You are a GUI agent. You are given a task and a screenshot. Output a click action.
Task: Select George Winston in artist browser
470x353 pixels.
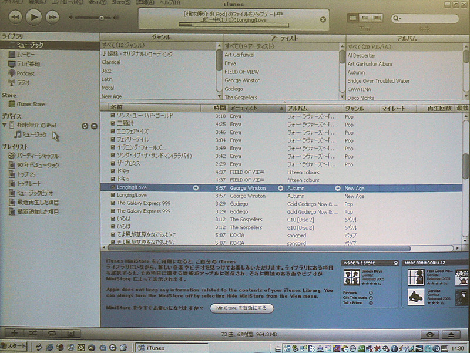pyautogui.click(x=243, y=80)
